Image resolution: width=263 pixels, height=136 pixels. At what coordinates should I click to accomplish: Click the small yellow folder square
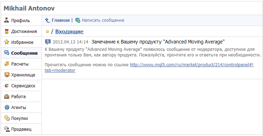tap(47, 32)
